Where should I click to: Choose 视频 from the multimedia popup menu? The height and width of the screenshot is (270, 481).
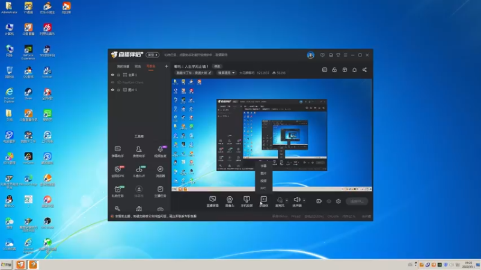[263, 181]
